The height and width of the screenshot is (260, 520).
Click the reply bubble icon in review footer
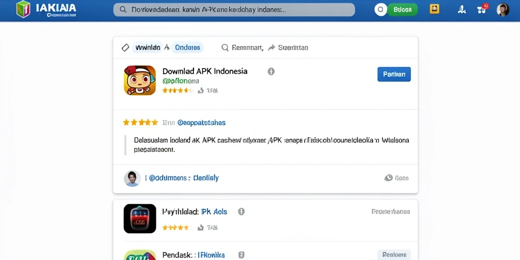coord(388,178)
